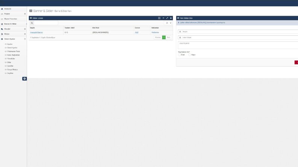Click the square color icon in Slider Listesi header

coord(159,18)
